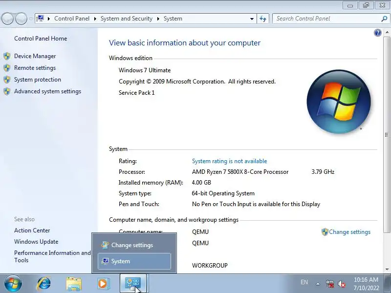This screenshot has height=293, width=391.
Task: Open Windows Explorer folder taskbar icon
Action: tap(74, 284)
